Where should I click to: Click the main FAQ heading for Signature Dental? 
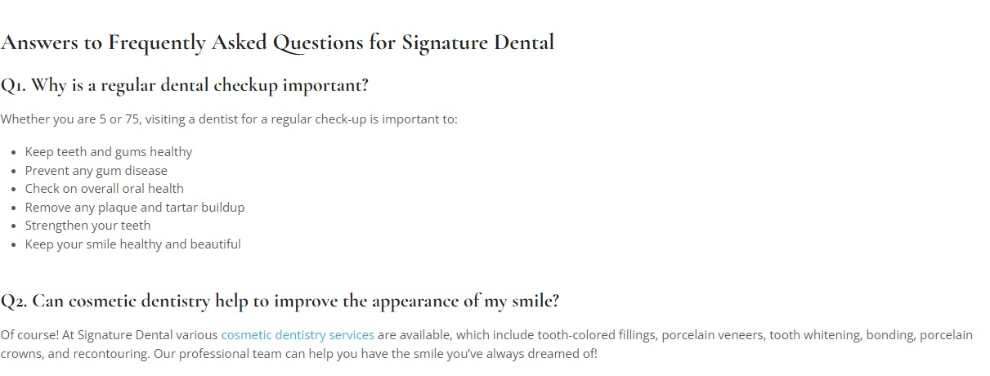277,43
